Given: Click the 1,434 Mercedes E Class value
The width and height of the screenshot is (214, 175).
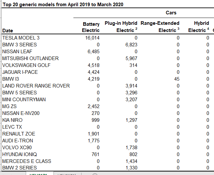Looking at the screenshot, I should (131, 161).
